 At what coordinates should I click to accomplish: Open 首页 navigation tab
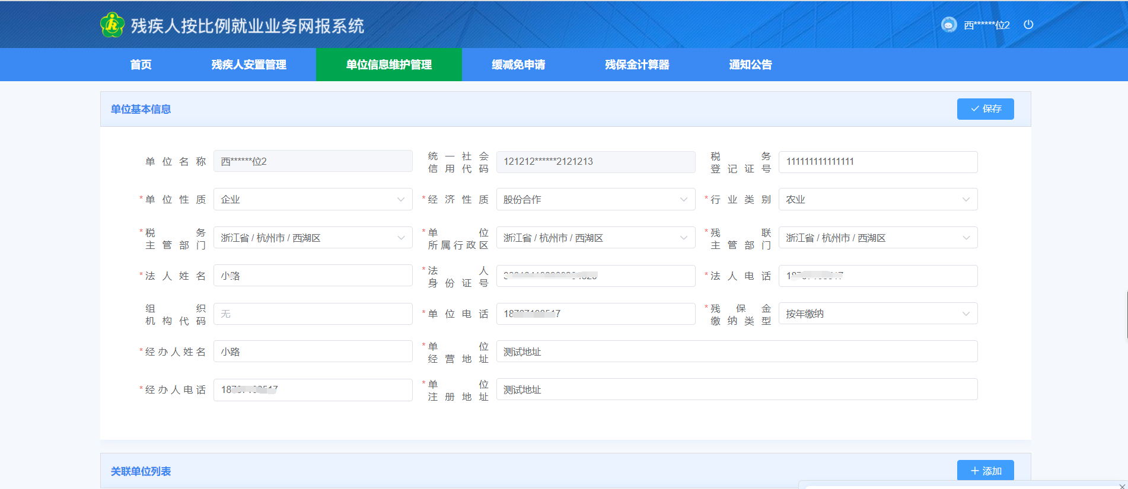click(141, 65)
